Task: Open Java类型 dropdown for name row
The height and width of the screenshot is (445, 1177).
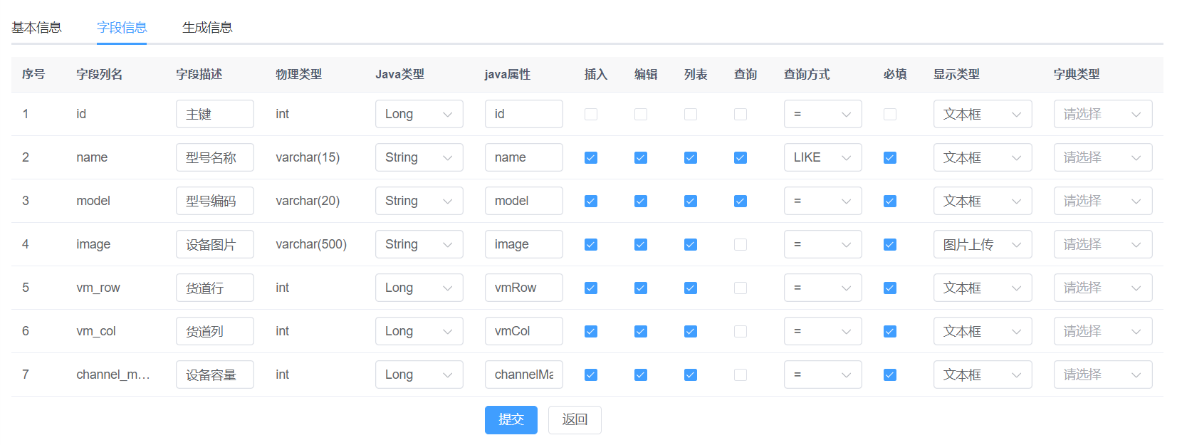Action: (419, 158)
